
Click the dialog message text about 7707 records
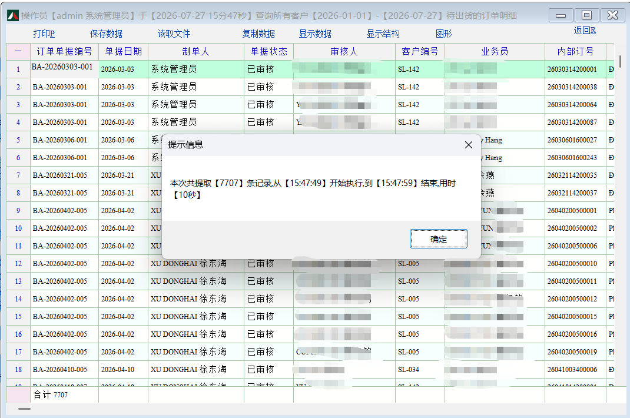[x=313, y=189]
